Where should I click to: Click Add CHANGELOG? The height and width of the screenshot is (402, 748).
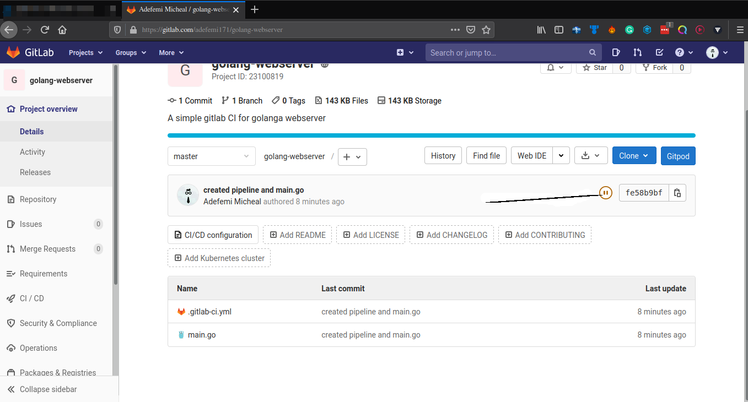click(452, 235)
